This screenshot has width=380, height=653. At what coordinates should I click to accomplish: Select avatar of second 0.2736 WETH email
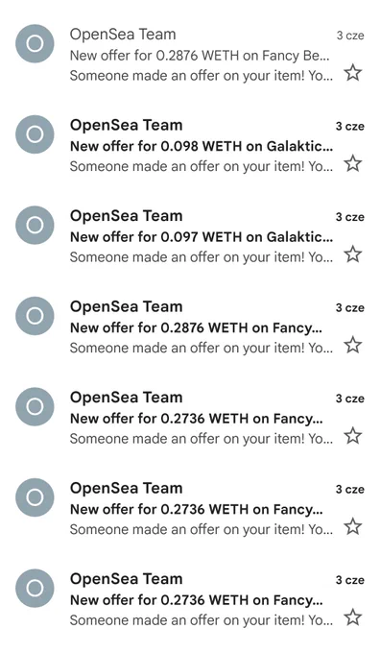coord(35,497)
